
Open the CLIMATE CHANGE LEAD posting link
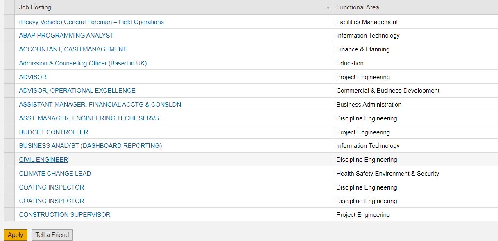(55, 174)
